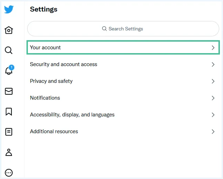Click chevron on Notifications row
Screen dimensions: 223x179
pyautogui.click(x=213, y=98)
